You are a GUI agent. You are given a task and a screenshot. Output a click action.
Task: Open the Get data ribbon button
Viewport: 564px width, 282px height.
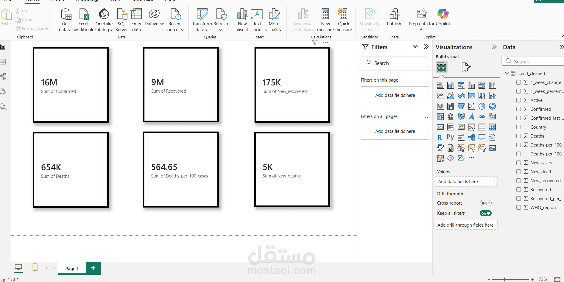click(65, 20)
